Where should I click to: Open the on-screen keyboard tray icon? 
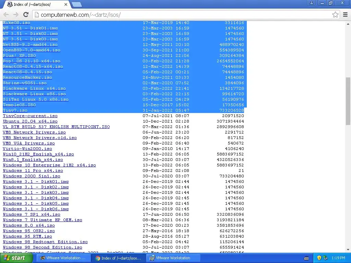coord(306,258)
